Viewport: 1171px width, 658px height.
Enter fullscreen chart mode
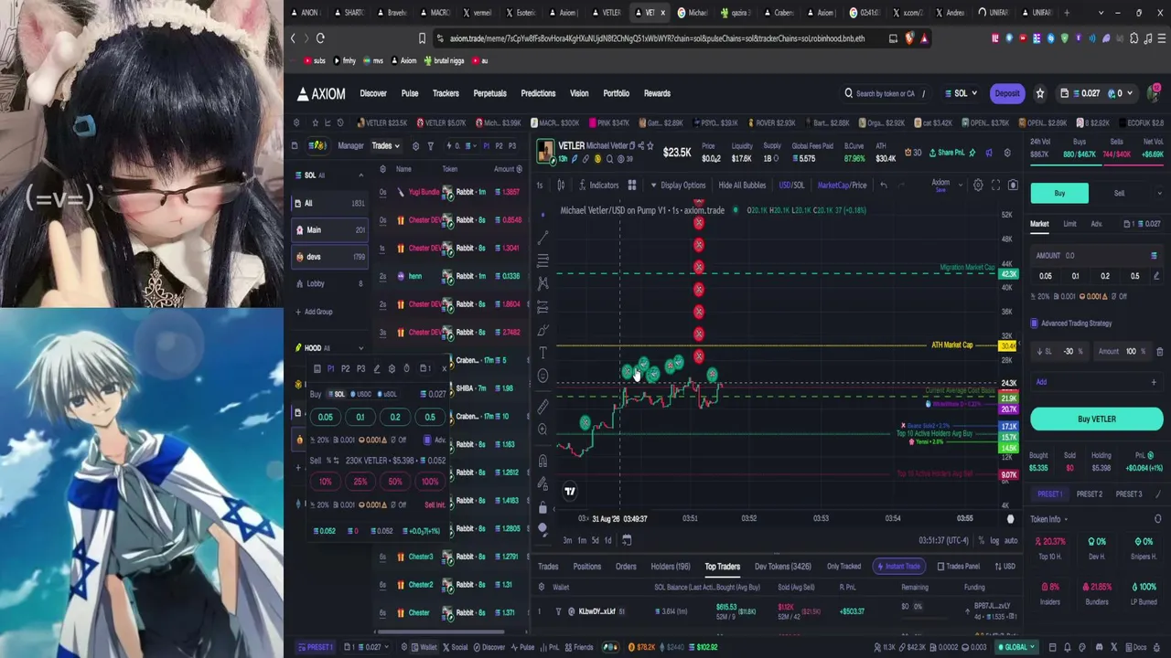click(x=995, y=186)
